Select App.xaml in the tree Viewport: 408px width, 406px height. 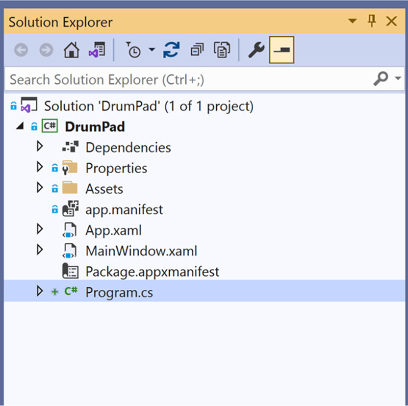click(x=114, y=230)
